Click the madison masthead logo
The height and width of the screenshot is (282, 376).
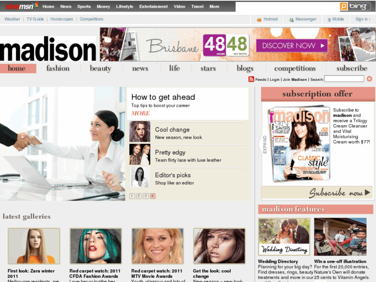[48, 49]
